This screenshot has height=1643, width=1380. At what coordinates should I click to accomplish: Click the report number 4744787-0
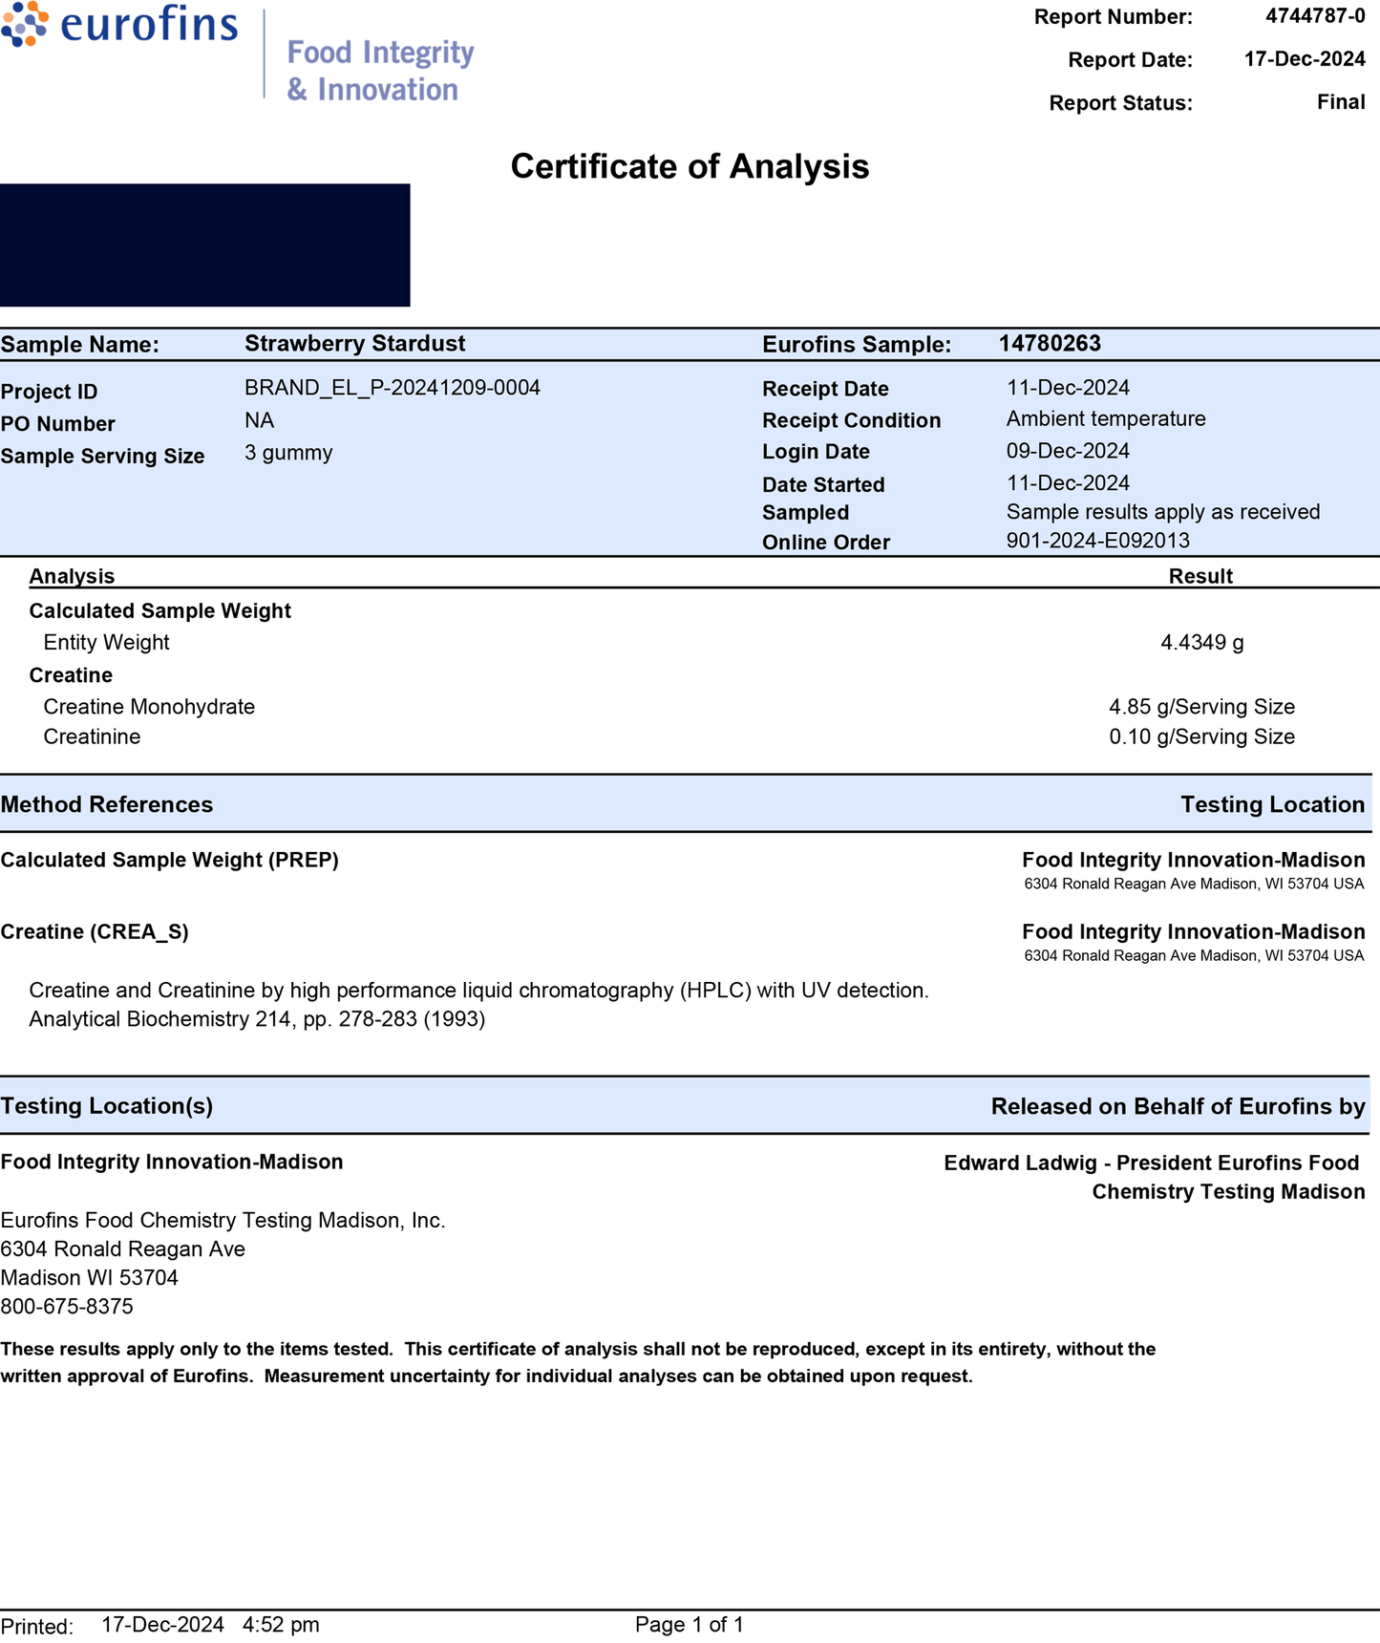click(1314, 16)
